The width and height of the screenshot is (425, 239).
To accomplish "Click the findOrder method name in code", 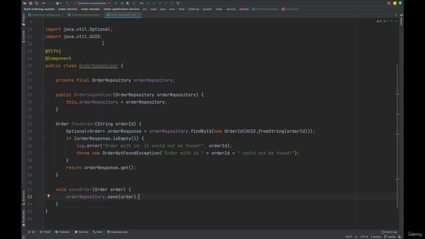I will 83,124.
